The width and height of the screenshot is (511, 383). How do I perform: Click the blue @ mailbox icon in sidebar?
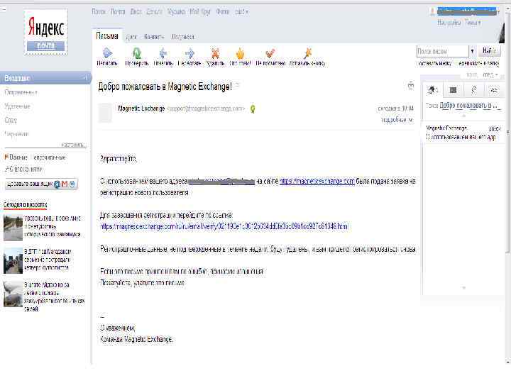[x=57, y=184]
